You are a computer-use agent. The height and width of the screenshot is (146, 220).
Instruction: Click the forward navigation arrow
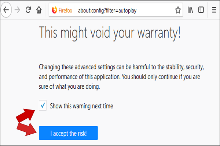click(17, 10)
